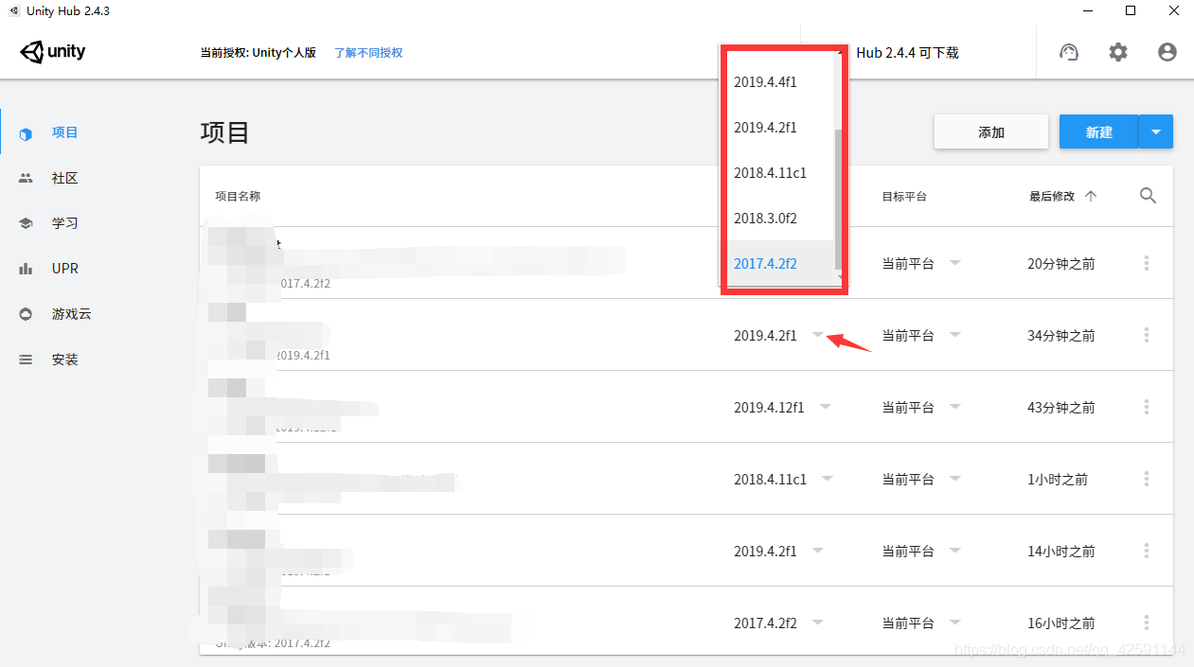Viewport: 1194px width, 667px height.
Task: Click 20分钟之前 timestamp
Action: 1060,264
